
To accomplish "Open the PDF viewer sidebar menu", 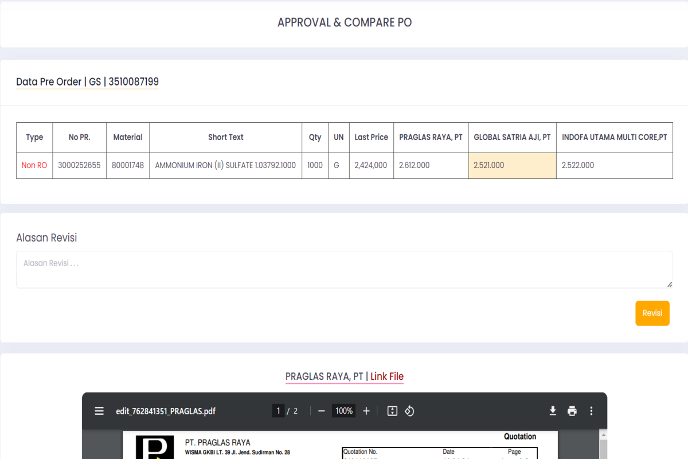I will [99, 411].
